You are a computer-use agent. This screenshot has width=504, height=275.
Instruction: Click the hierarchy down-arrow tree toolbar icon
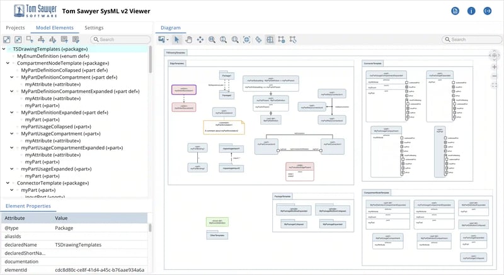pyautogui.click(x=53, y=40)
